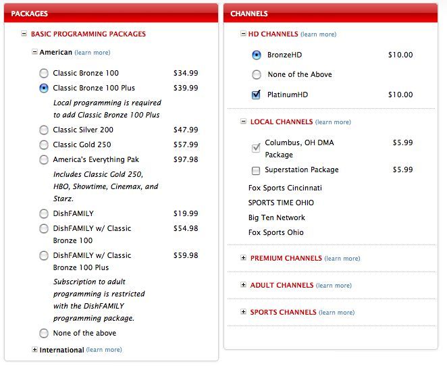This screenshot has height=366, width=447.
Task: Choose Classic Gold 250 package
Action: coord(44,145)
